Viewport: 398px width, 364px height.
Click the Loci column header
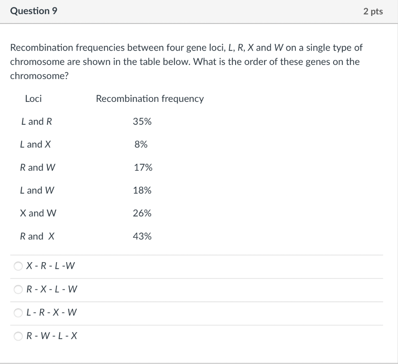click(33, 98)
